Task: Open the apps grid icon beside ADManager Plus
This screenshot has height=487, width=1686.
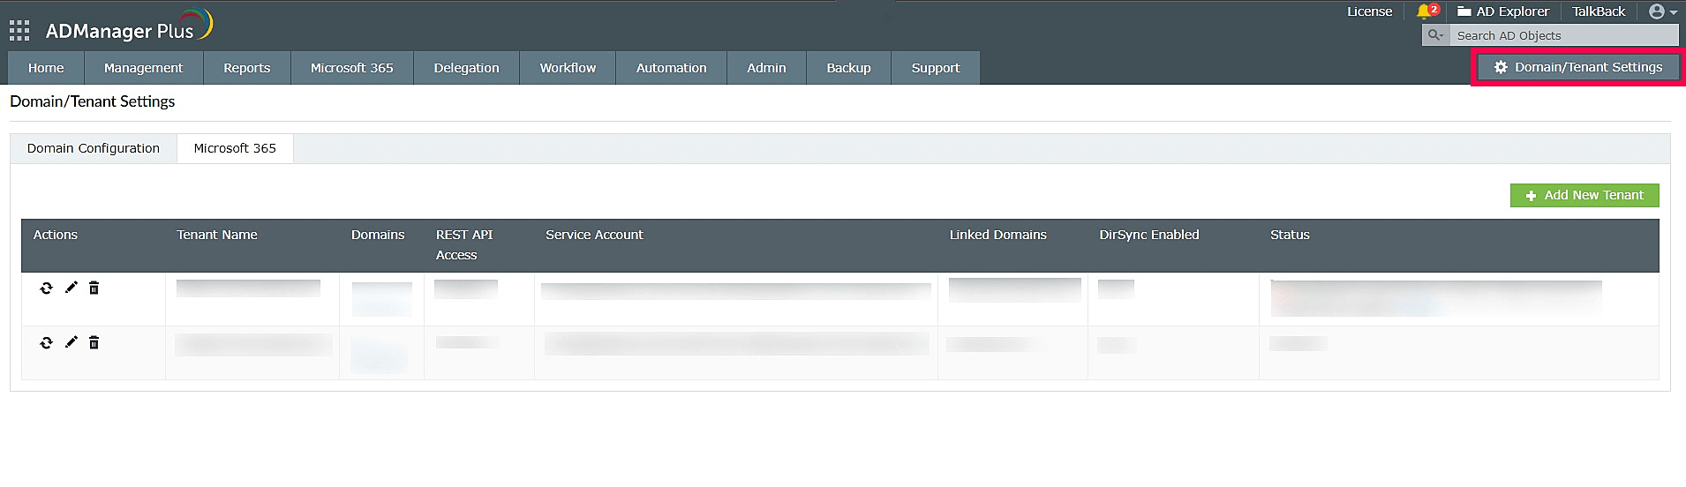Action: pos(19,31)
